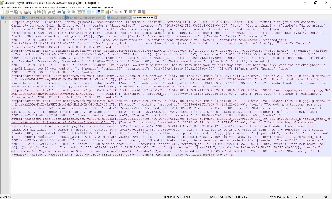The height and width of the screenshot is (199, 332).
Task: Click the spell-check icon at toolbar end
Action: [148, 11]
